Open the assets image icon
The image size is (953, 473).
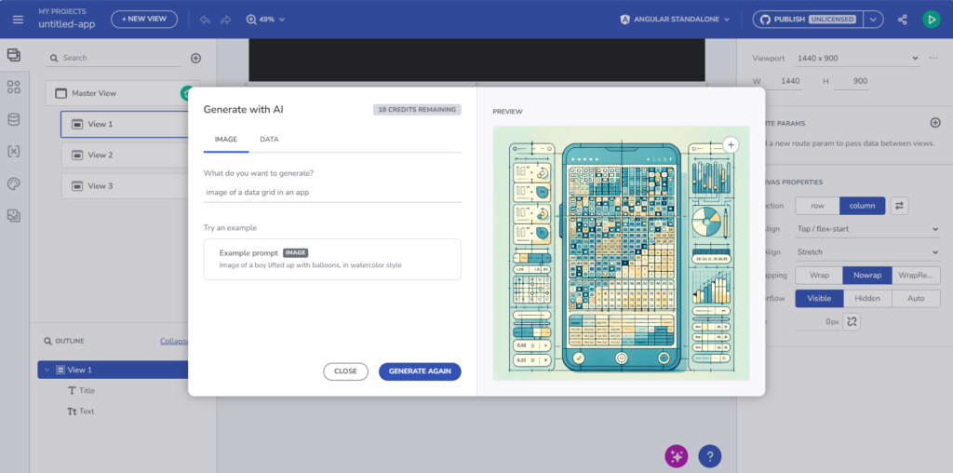[x=13, y=215]
